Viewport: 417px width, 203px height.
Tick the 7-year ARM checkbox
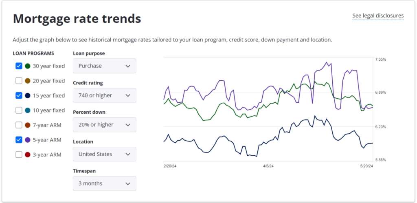[x=19, y=125]
